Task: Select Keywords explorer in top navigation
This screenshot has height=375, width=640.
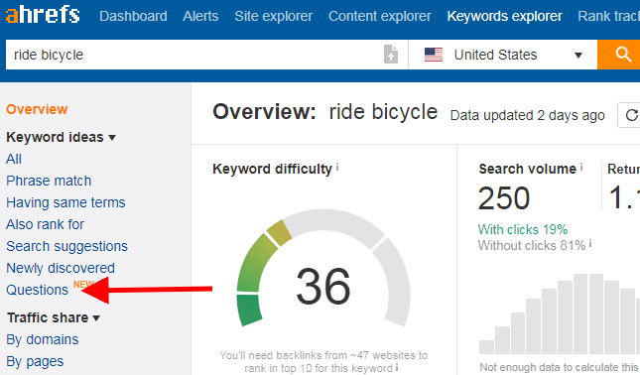Action: click(504, 16)
